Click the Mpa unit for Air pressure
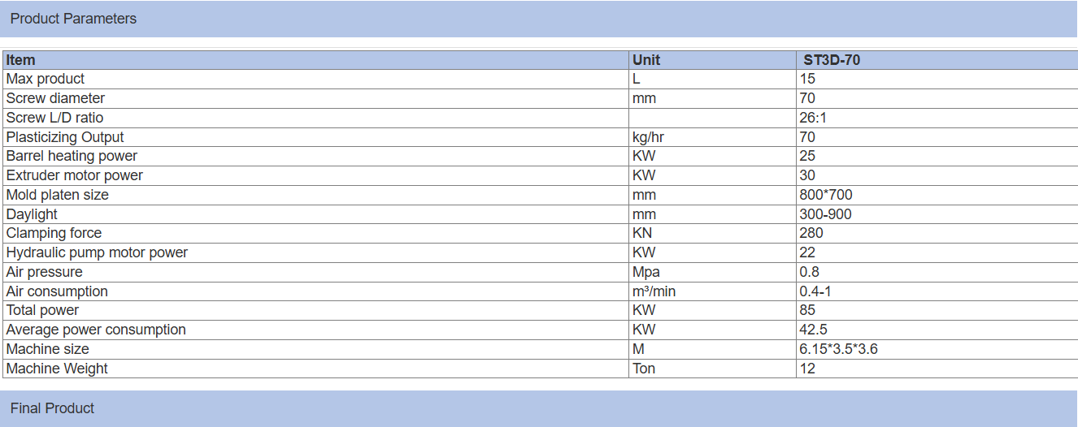The height and width of the screenshot is (427, 1078). coord(646,272)
